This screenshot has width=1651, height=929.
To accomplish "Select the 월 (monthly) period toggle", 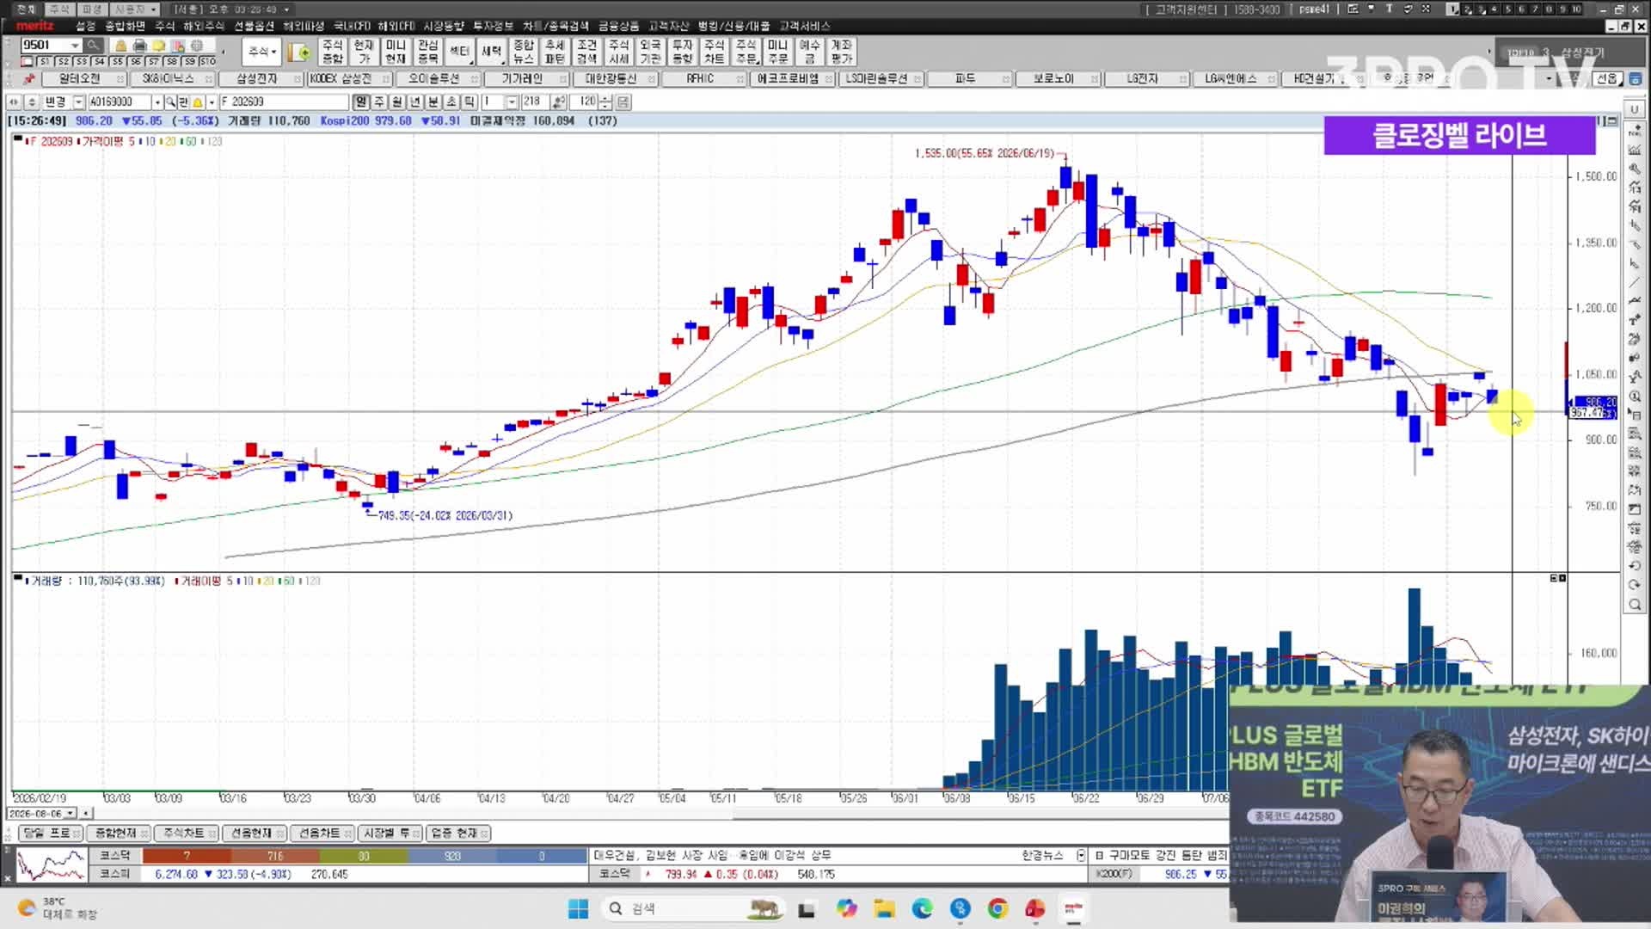I will point(397,102).
